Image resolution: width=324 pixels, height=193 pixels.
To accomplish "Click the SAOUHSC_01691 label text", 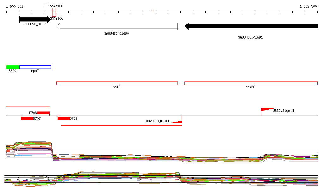I will point(250,37).
